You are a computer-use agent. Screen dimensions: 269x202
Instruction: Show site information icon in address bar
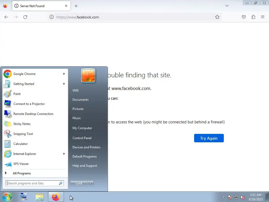pyautogui.click(x=52, y=17)
